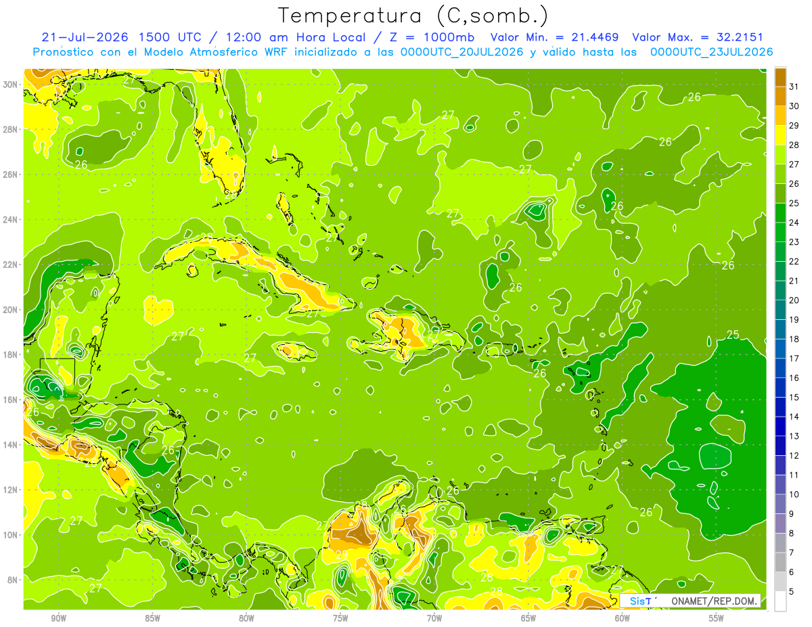Click the 'ONAMET/REP.DOM.' credit label

(x=715, y=601)
